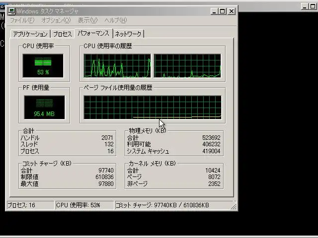Click the ハンドル label
Screen dimensions: 318x238
pos(30,138)
